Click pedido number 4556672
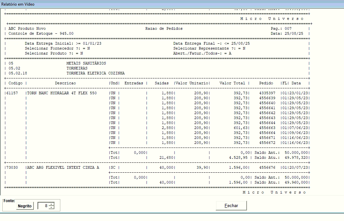Screen dimensions: 344x221 coord(267,143)
